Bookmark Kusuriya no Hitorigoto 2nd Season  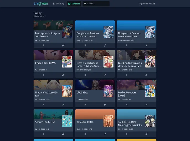point(44,45)
